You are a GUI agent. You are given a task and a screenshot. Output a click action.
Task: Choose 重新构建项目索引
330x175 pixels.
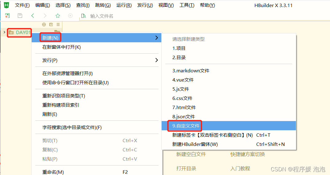click(96, 105)
